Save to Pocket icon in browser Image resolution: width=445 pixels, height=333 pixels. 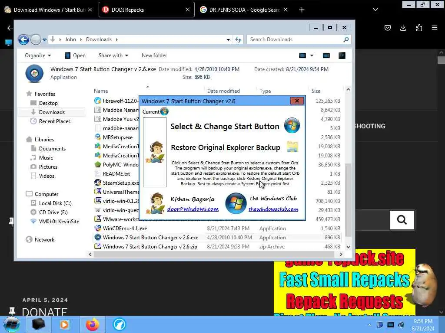tap(387, 27)
